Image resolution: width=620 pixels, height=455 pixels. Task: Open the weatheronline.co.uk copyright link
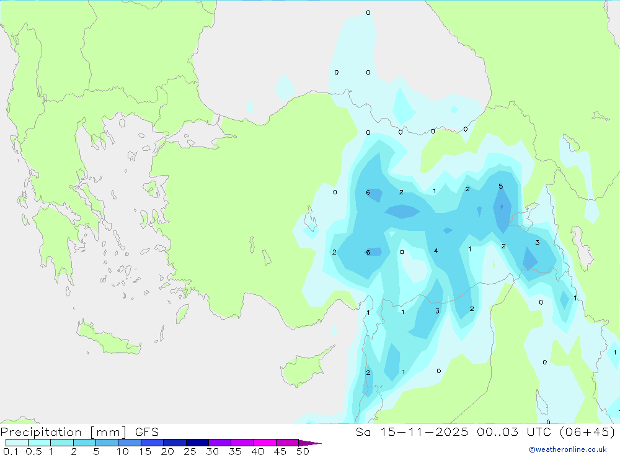568,449
